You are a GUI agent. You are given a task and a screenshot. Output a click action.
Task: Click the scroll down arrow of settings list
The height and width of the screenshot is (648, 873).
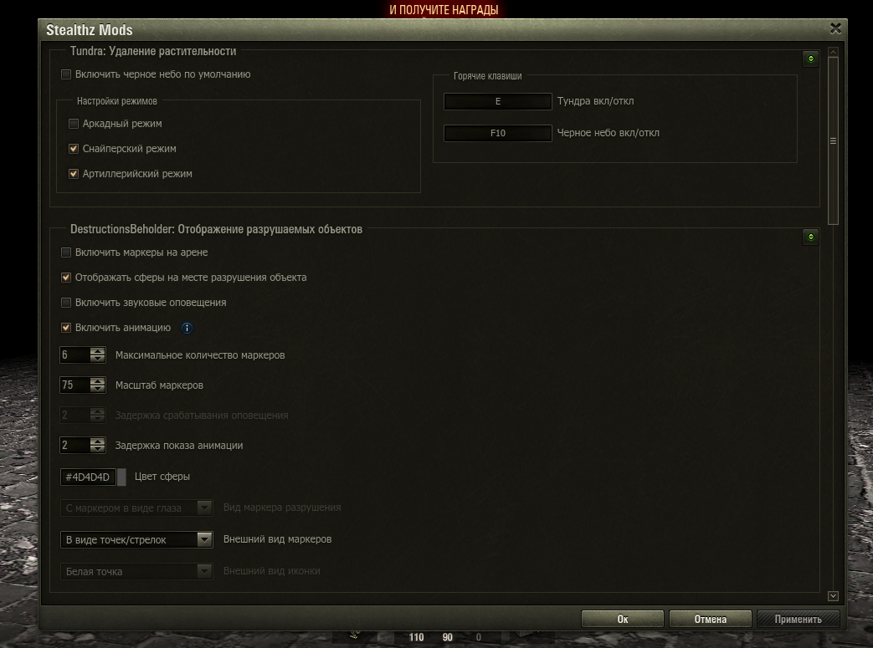click(x=832, y=596)
